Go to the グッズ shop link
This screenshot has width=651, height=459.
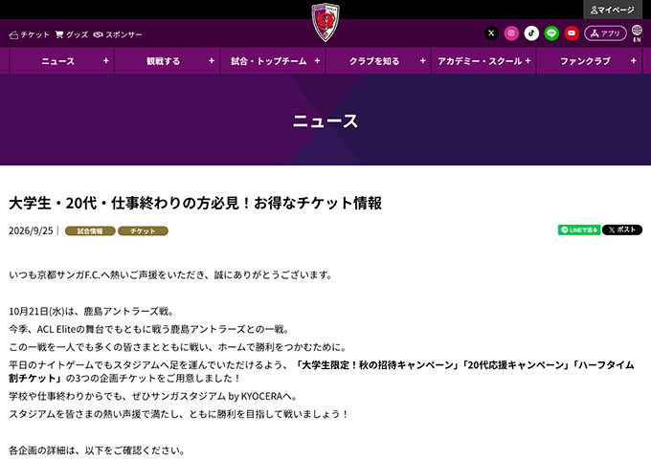point(72,34)
